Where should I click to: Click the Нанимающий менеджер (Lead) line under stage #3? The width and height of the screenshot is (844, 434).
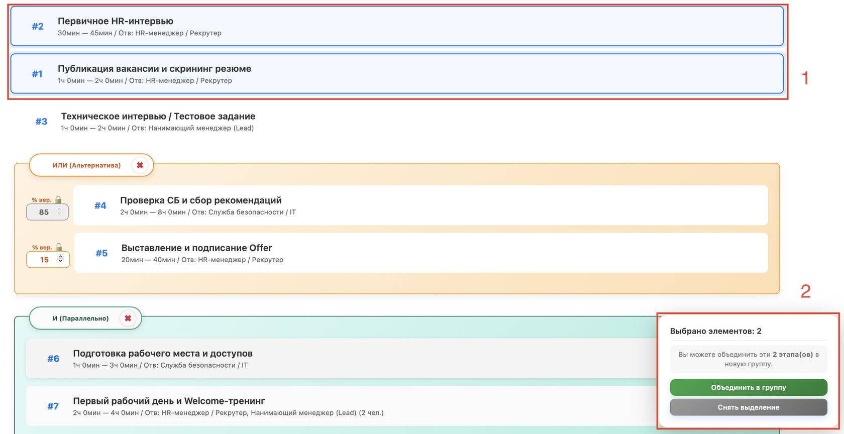pos(157,128)
